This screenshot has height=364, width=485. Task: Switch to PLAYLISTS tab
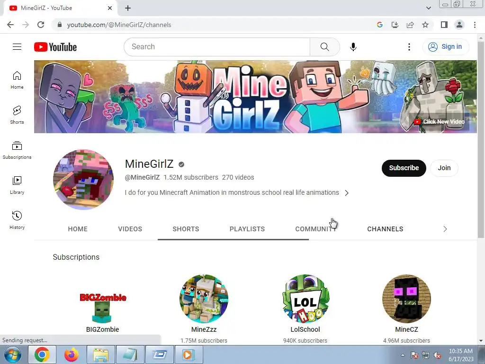247,229
